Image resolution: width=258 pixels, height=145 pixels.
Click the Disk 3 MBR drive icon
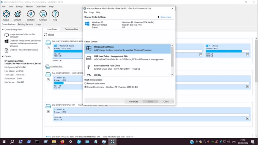(x=48, y=106)
